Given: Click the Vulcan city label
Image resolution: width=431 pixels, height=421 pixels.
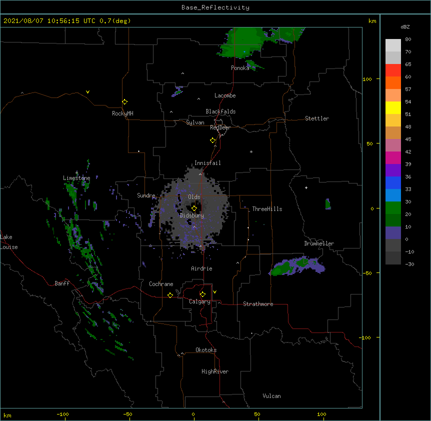Looking at the screenshot, I should pos(271,396).
